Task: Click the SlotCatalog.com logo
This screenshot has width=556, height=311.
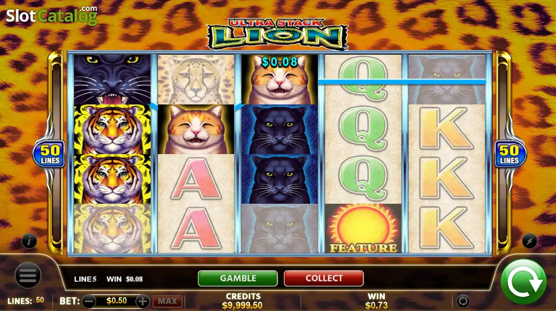Action: pyautogui.click(x=52, y=15)
